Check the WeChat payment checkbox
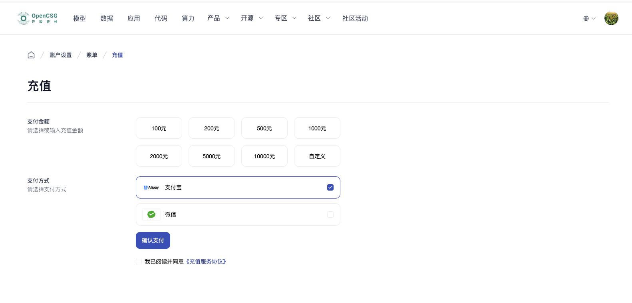The width and height of the screenshot is (632, 303). coord(330,214)
